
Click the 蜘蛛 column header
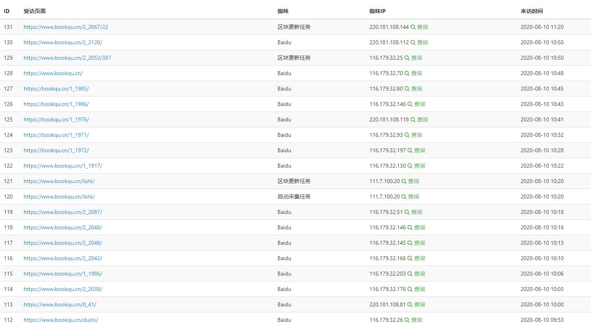click(x=283, y=11)
